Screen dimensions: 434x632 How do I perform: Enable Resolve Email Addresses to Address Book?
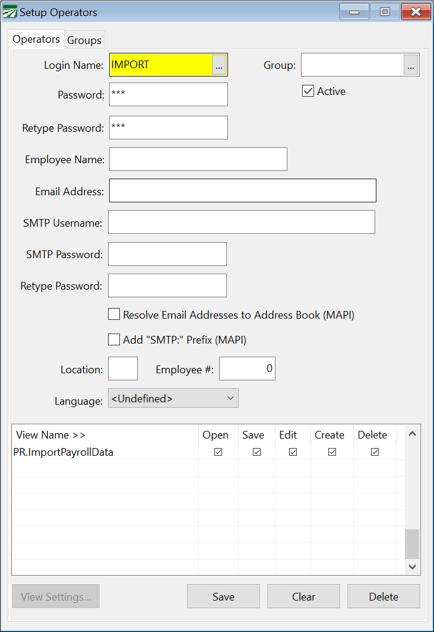[x=114, y=315]
